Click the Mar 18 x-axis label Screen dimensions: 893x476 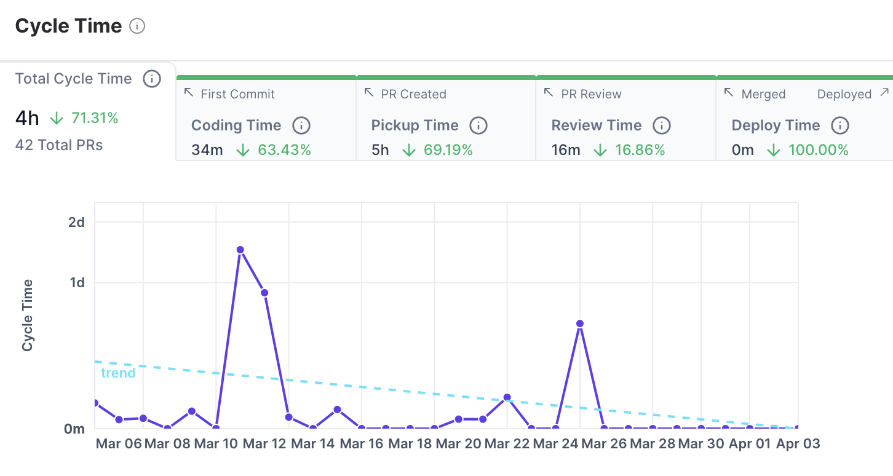tap(411, 444)
